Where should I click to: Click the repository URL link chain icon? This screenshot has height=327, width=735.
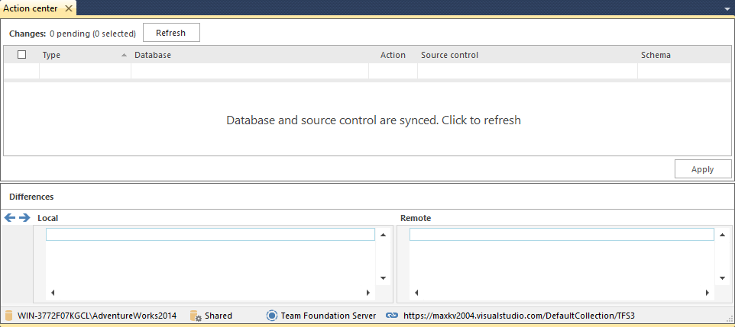392,316
